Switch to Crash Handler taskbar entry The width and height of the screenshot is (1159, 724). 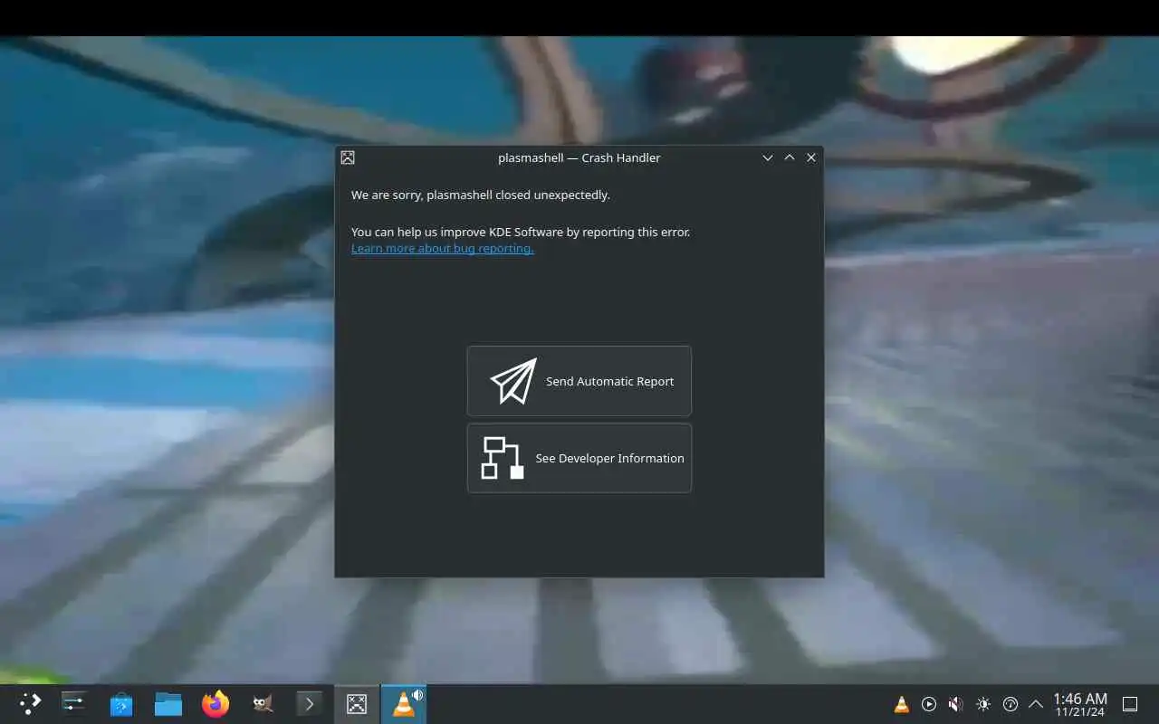pos(357,703)
